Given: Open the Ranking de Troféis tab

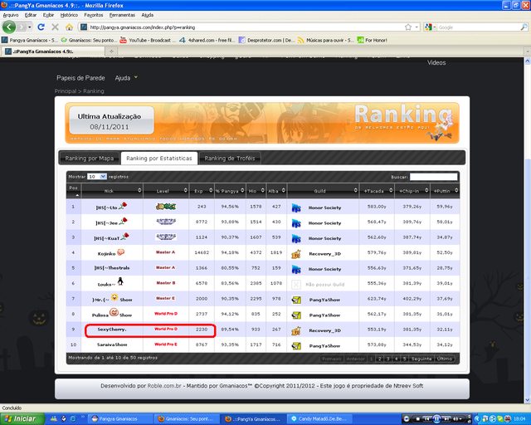Looking at the screenshot, I should [230, 159].
